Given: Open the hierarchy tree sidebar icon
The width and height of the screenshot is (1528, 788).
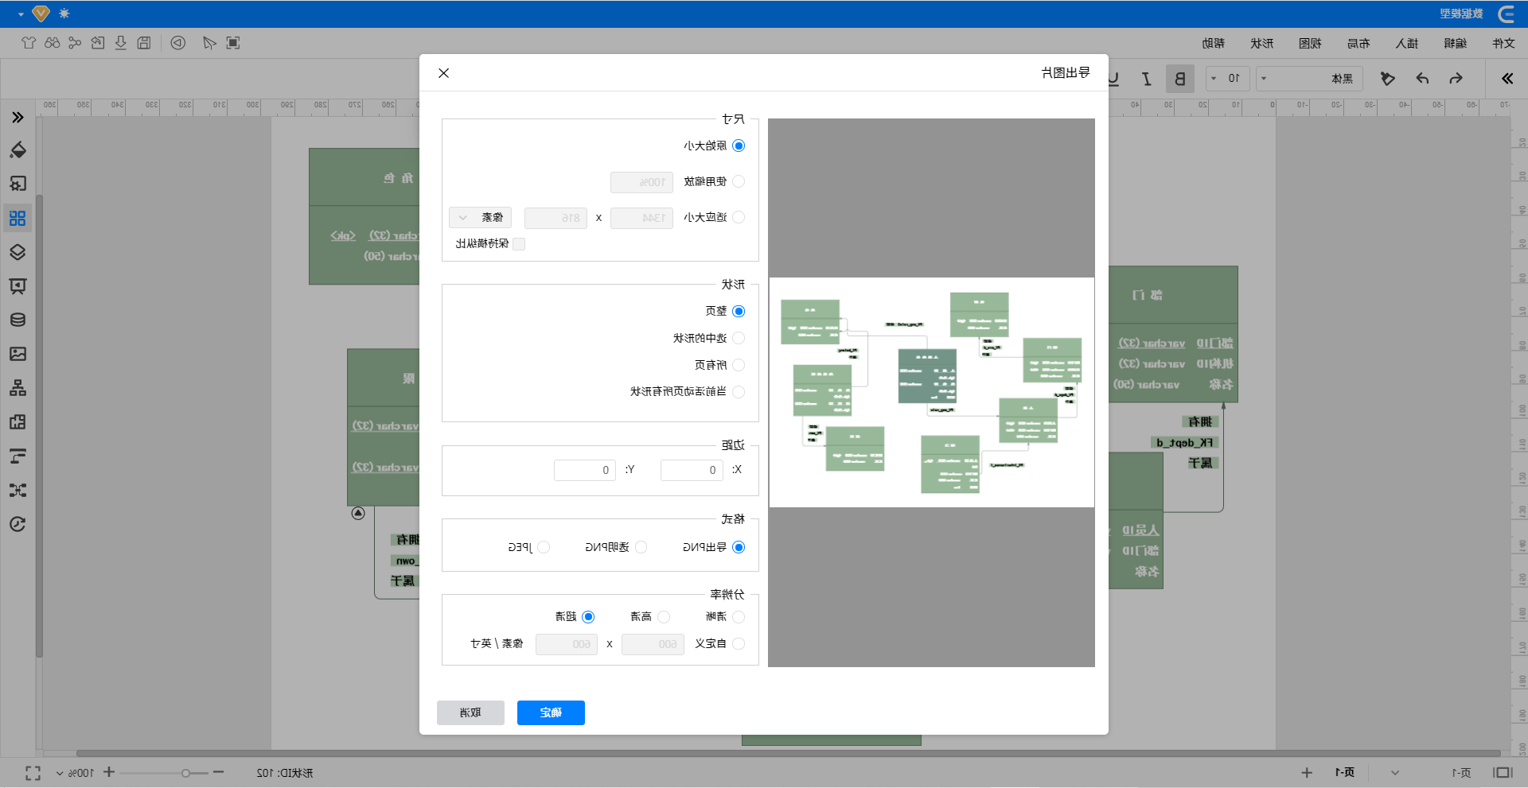Looking at the screenshot, I should click(18, 388).
